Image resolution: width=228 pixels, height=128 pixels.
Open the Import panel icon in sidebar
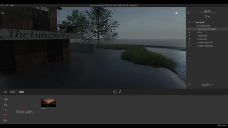(x=5, y=100)
